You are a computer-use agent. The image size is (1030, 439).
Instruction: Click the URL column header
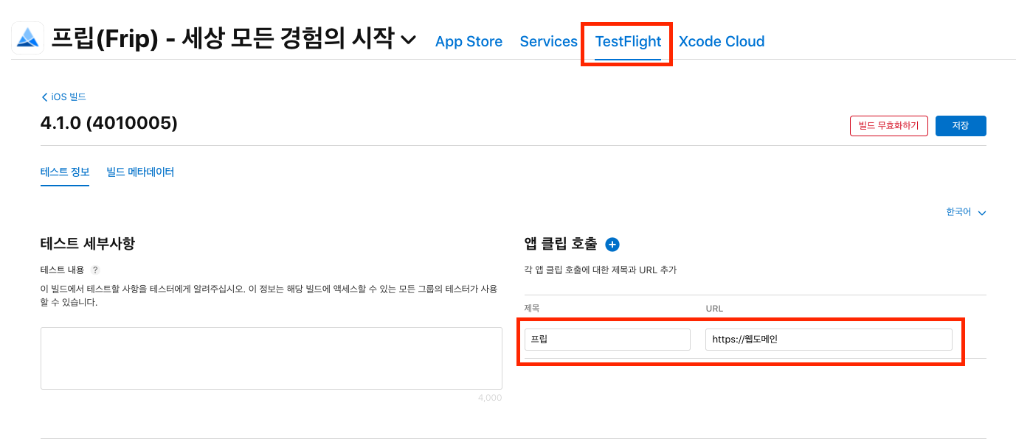714,309
